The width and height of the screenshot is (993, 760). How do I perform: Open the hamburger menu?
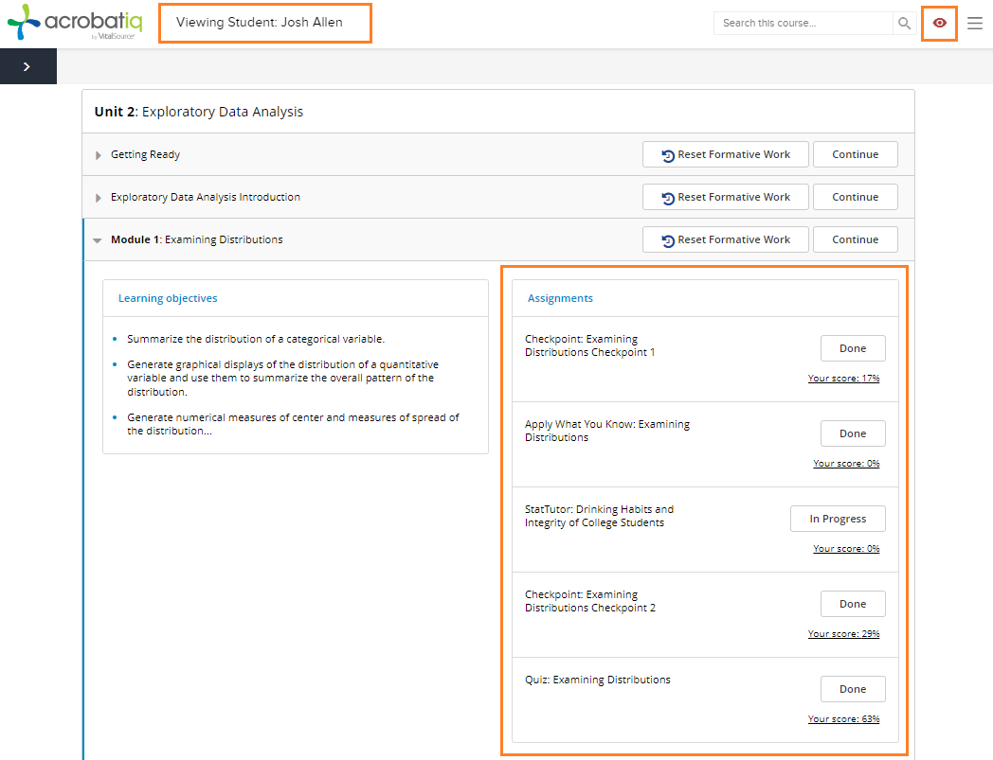coord(975,24)
